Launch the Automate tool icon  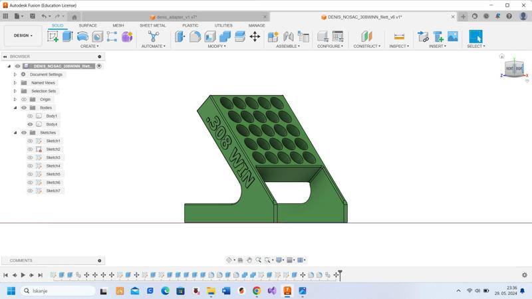(154, 37)
